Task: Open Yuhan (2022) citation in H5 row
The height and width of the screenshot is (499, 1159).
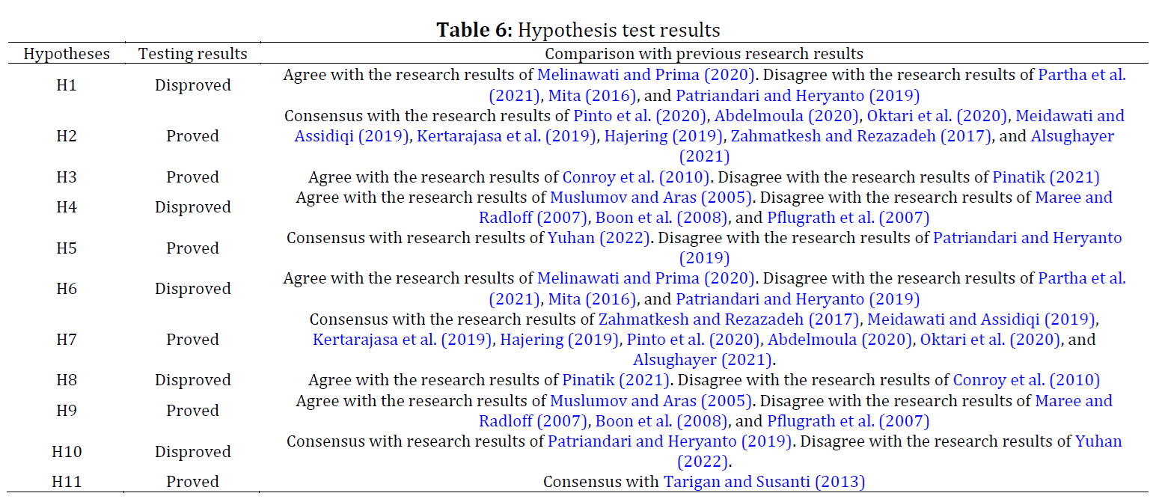Action: tap(598, 238)
